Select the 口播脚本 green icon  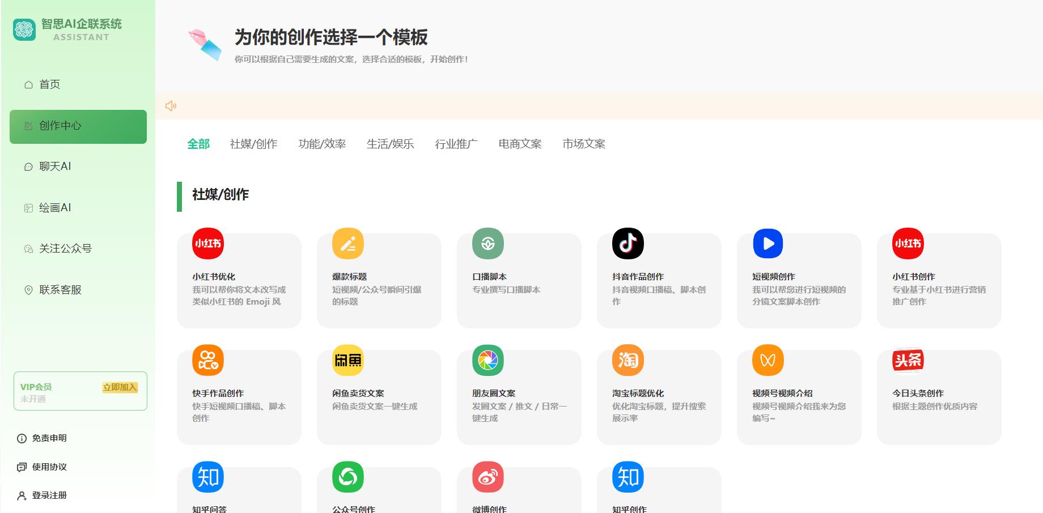[488, 243]
